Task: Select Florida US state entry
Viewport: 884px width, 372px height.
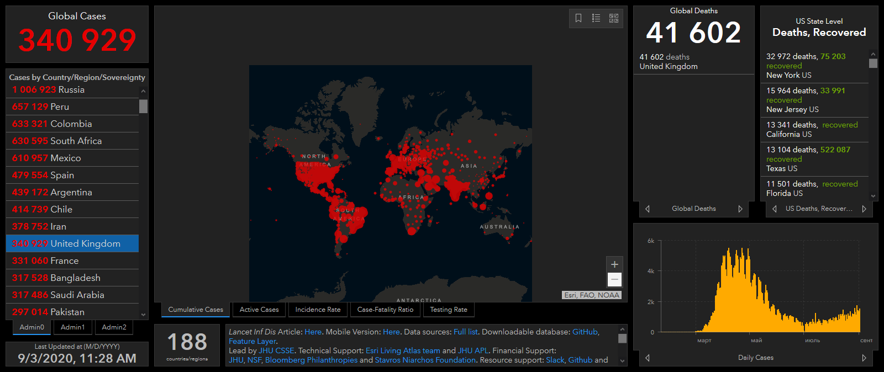Action: coord(815,189)
